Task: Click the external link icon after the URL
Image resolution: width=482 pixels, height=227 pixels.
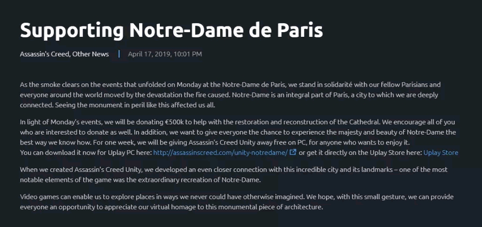Action: [293, 152]
